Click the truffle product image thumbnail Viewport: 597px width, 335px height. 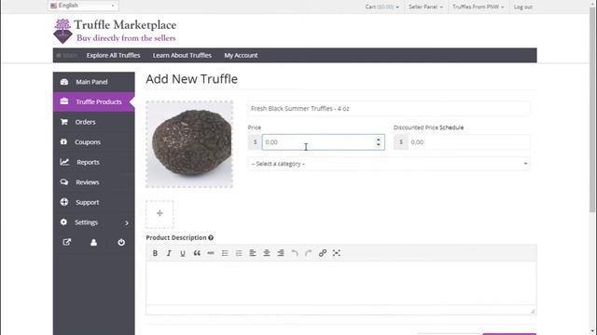coord(189,144)
